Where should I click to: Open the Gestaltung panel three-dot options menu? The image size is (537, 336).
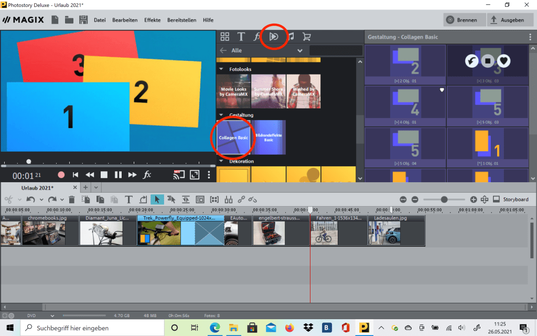[x=531, y=37]
